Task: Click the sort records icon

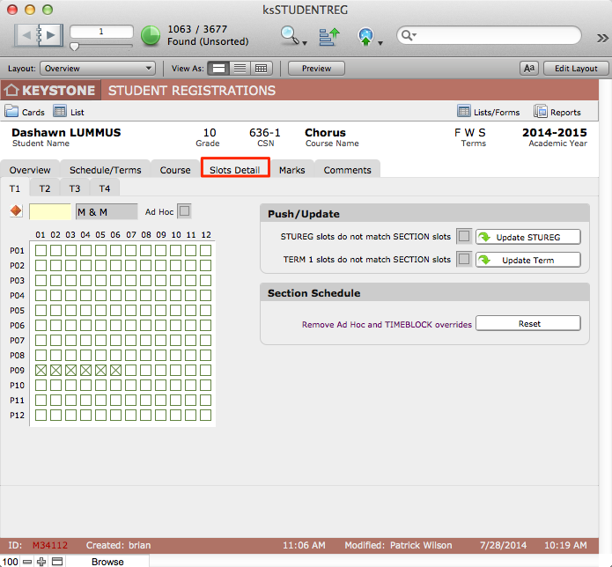Action: (328, 36)
